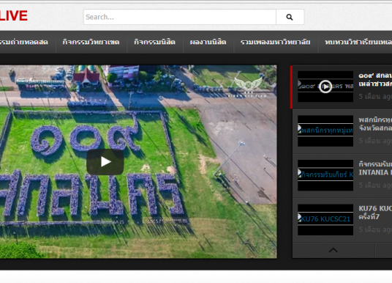
Task: Click the play circle on first playlist thumbnail
Action: pos(325,87)
